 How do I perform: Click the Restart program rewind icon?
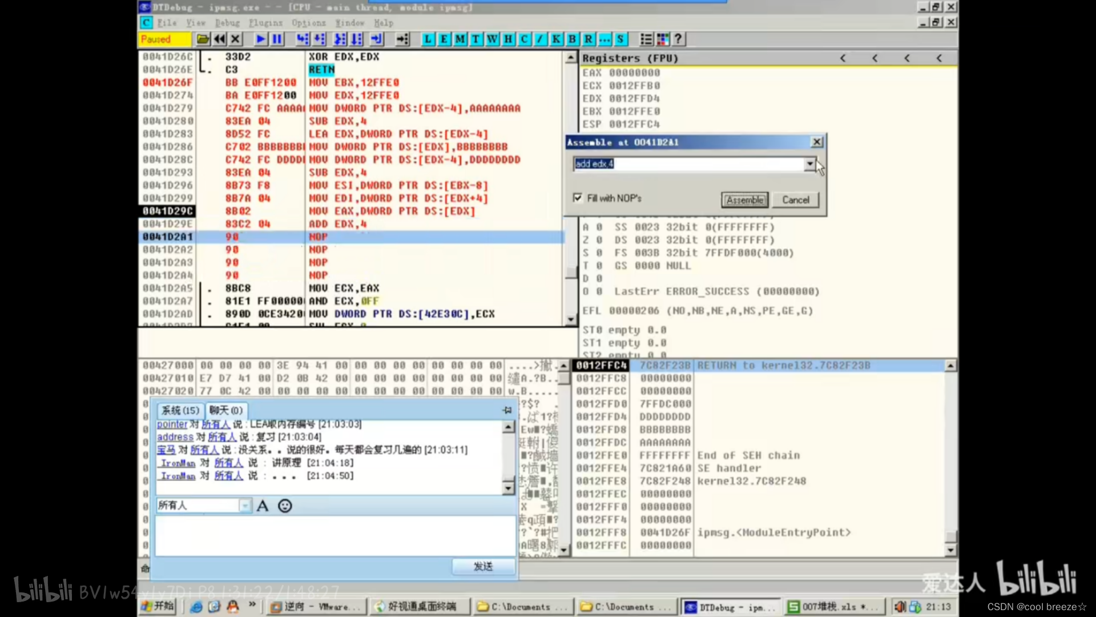pyautogui.click(x=219, y=39)
